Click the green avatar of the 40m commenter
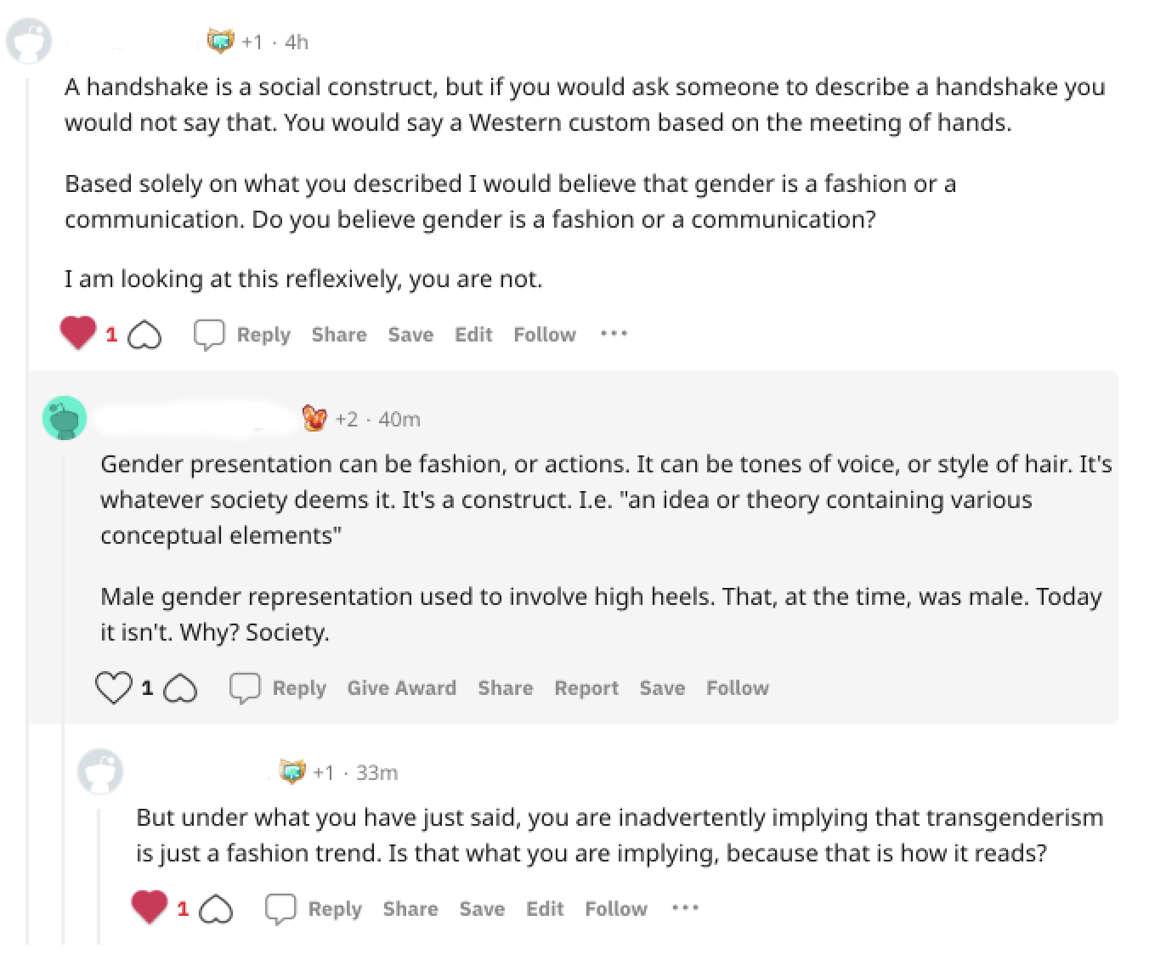This screenshot has width=1149, height=960. click(65, 418)
